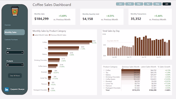Expand the Drinking Chocolate table row
This screenshot has width=176, height=99.
(x=104, y=77)
